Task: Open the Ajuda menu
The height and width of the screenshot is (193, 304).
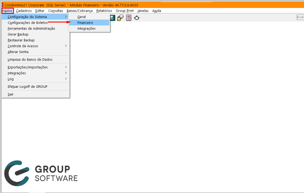Action: pyautogui.click(x=157, y=11)
